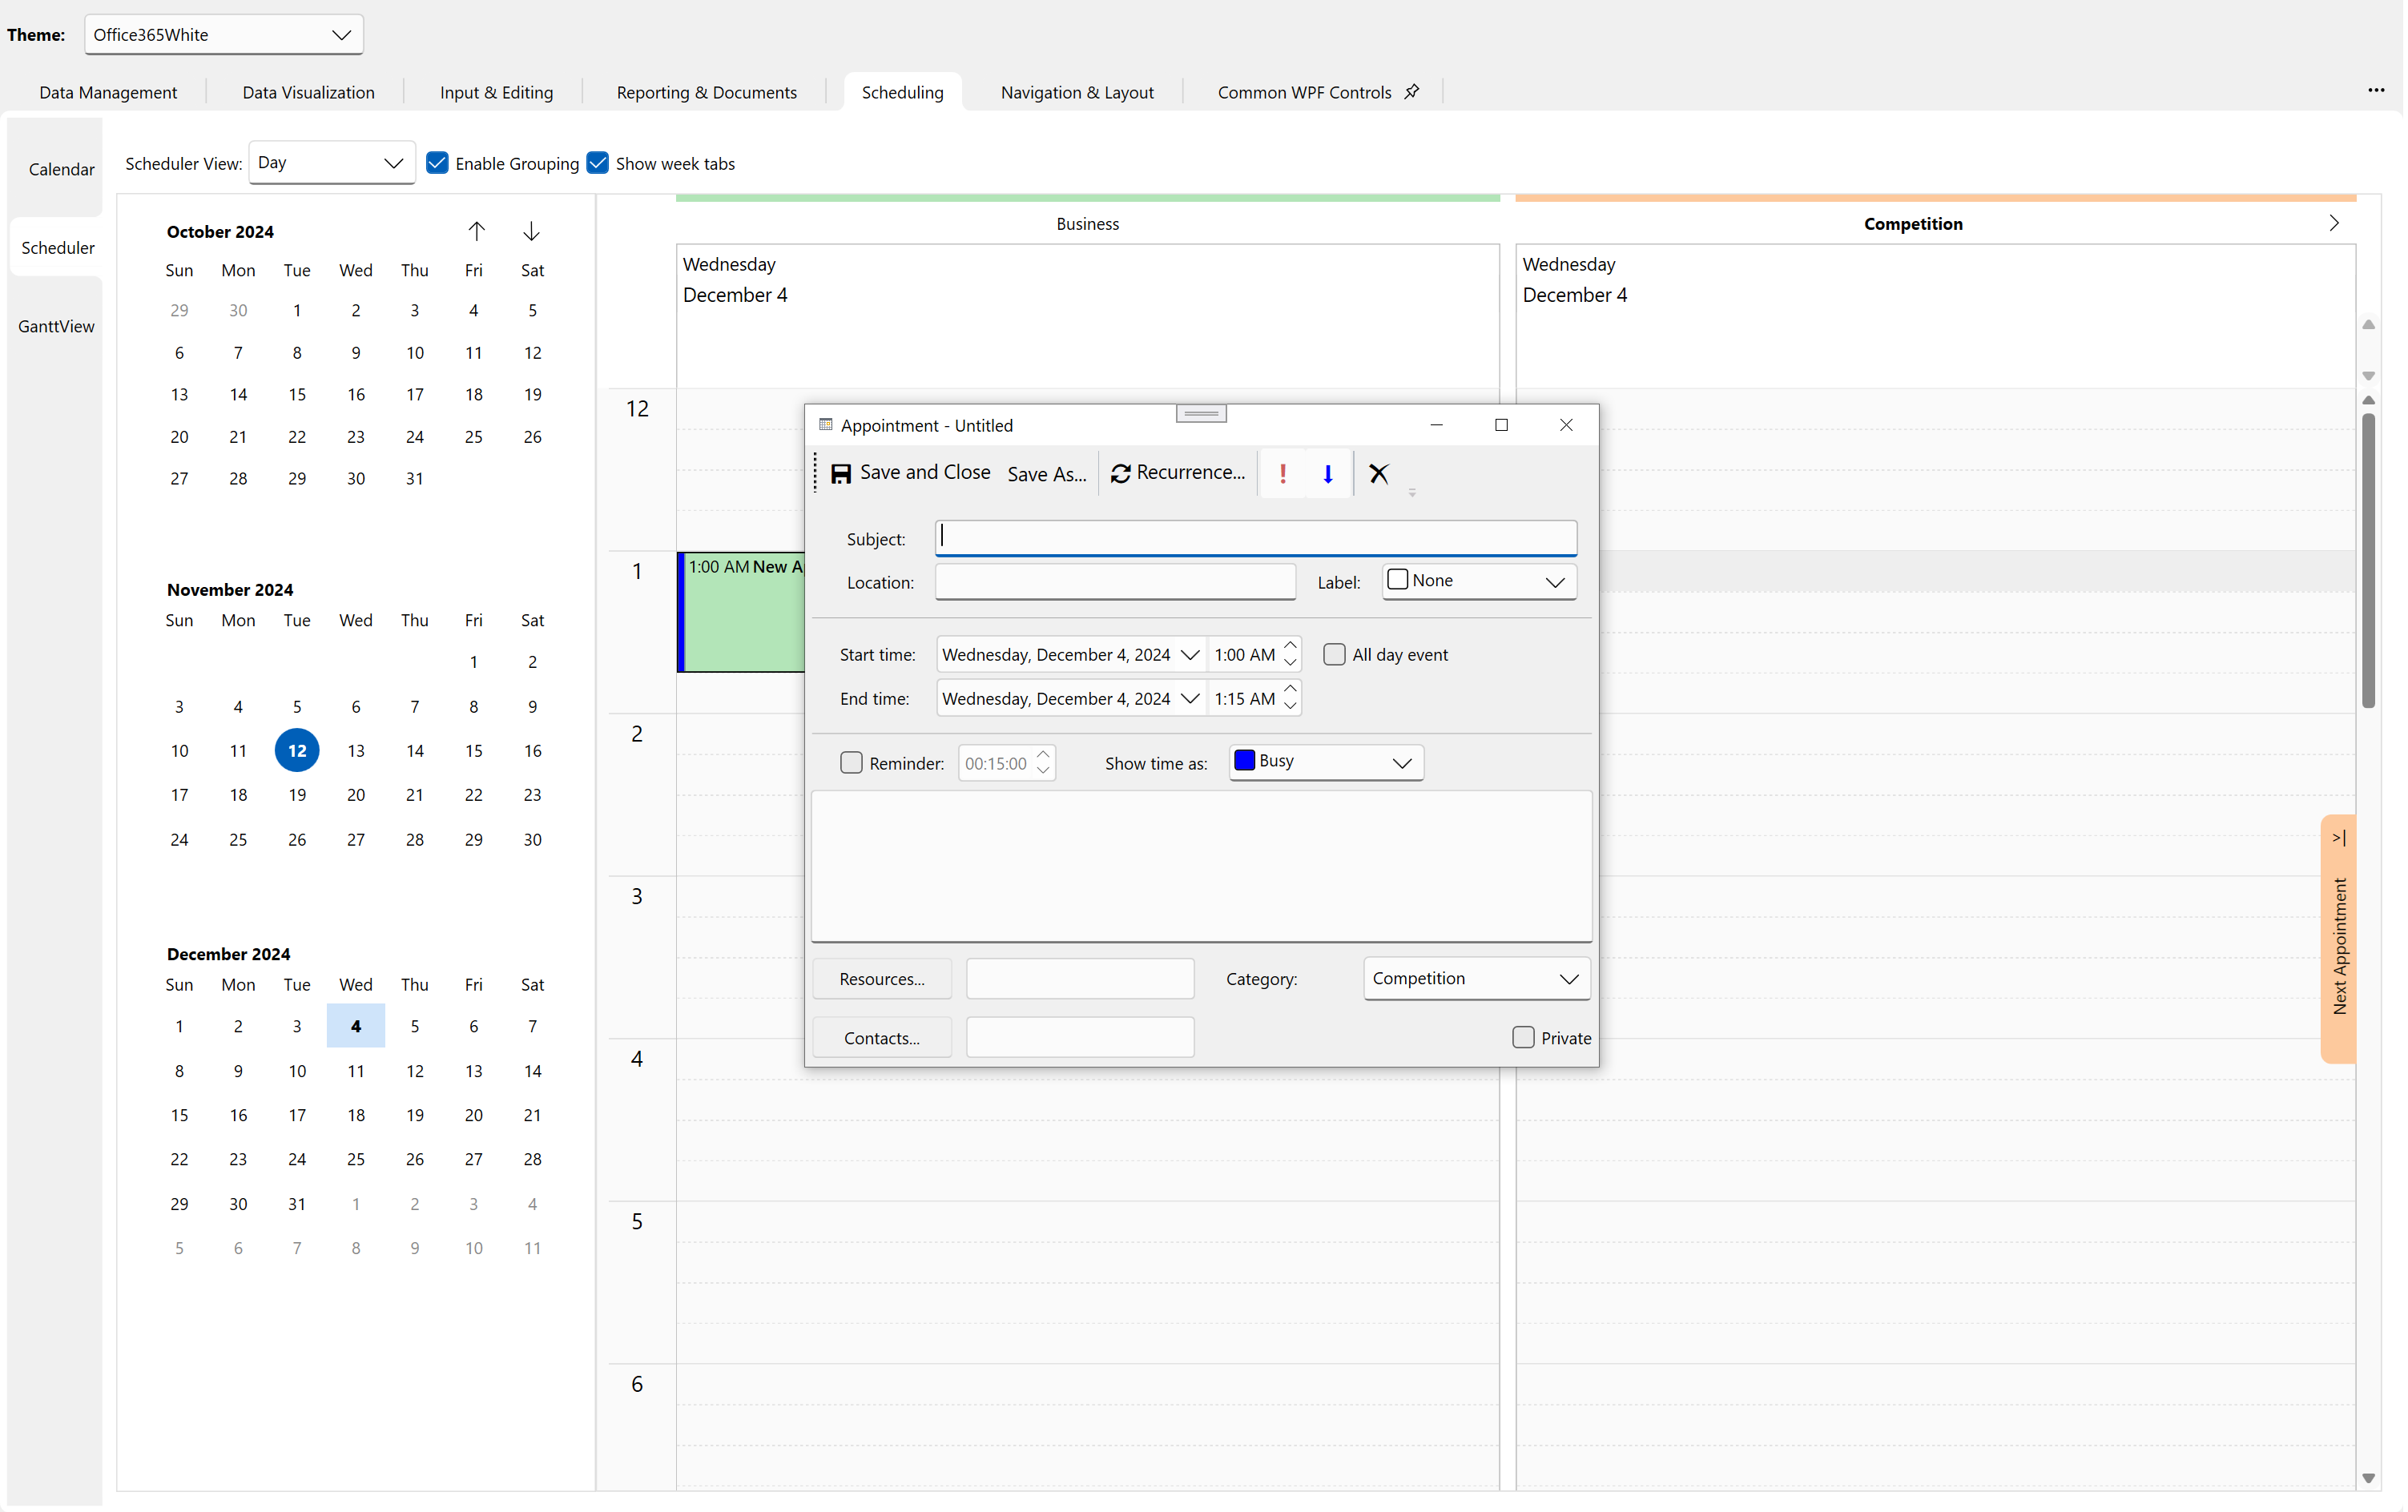Select the Calendar side tab

point(61,169)
